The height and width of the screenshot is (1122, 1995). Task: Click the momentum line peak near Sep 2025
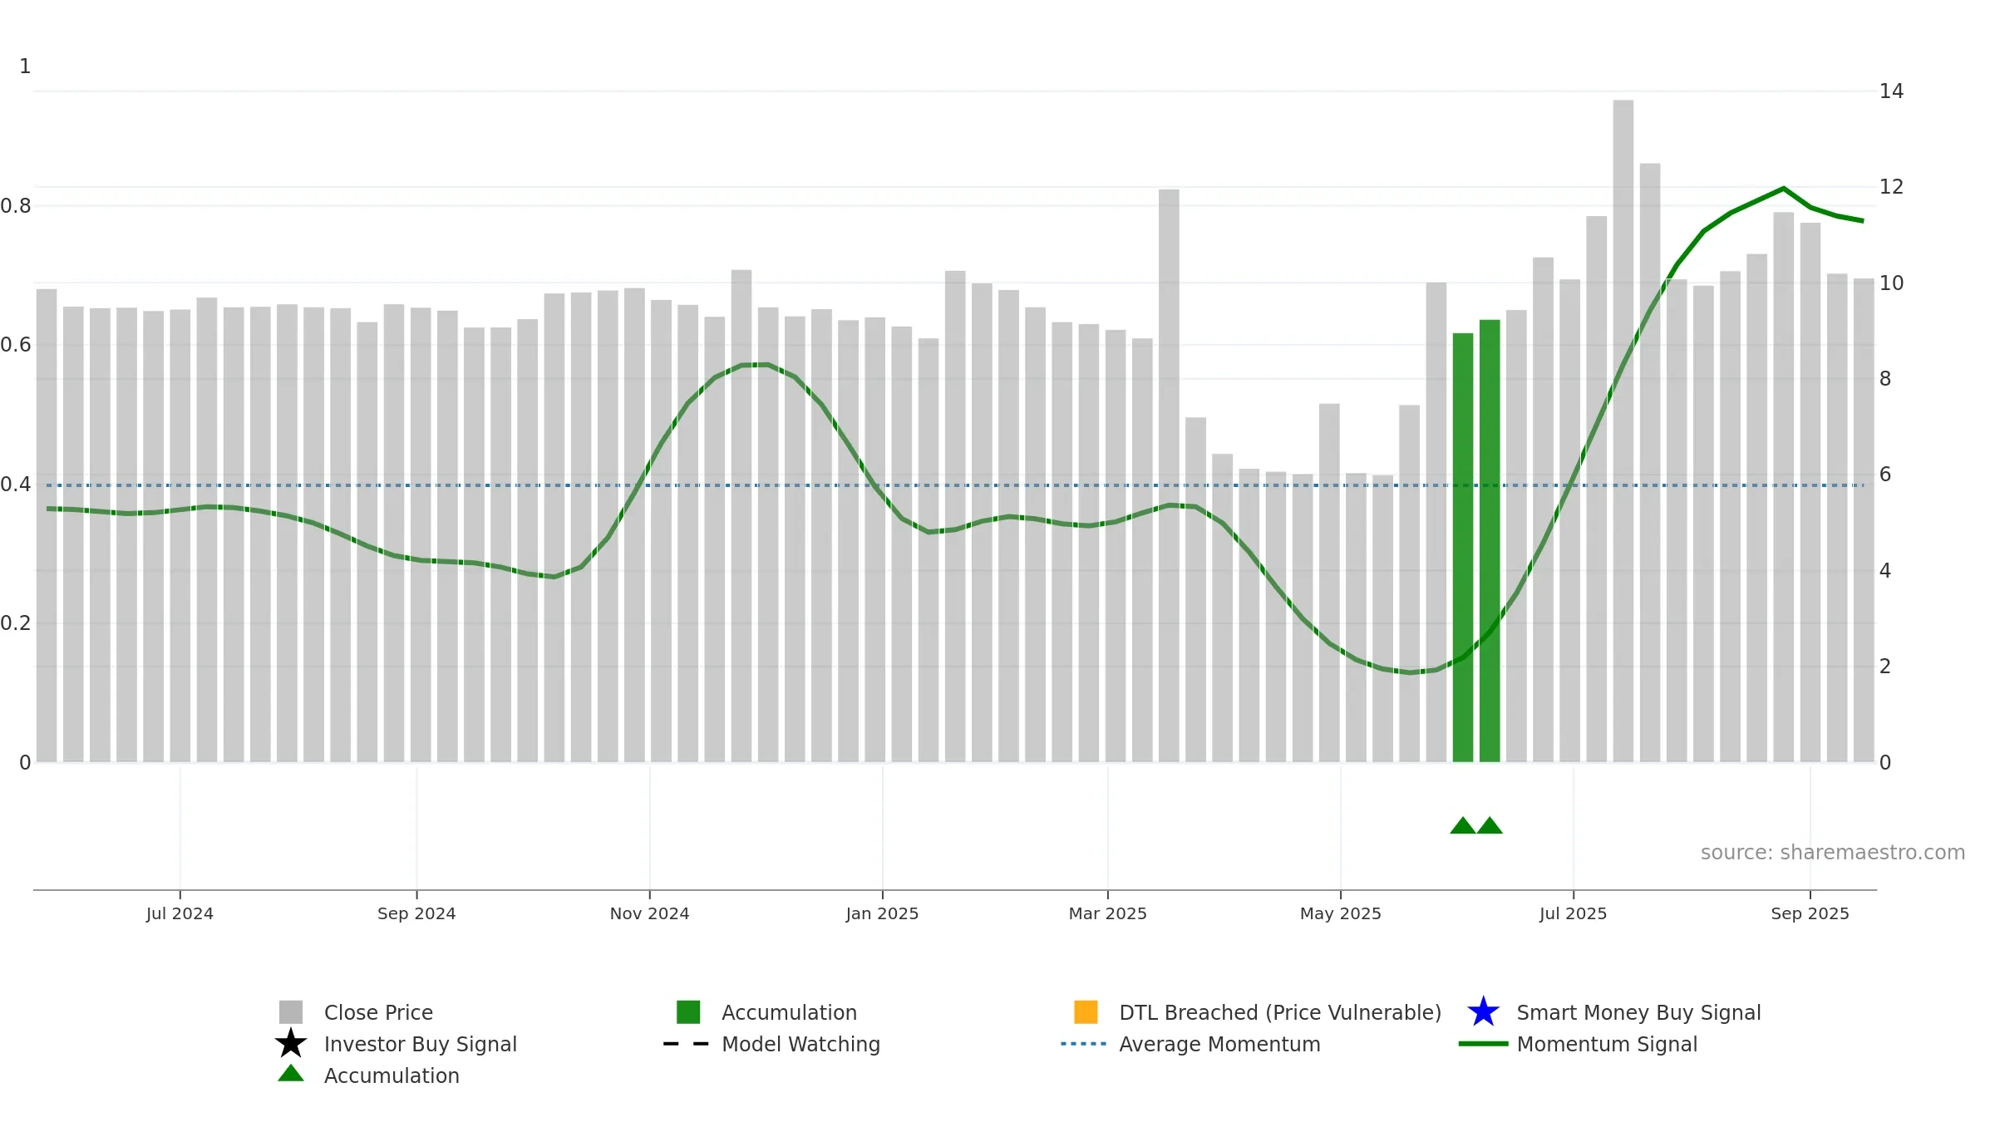pos(1784,189)
